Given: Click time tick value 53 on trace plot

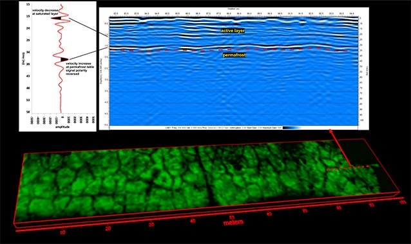Looking at the screenshot, I should tap(28, 100).
